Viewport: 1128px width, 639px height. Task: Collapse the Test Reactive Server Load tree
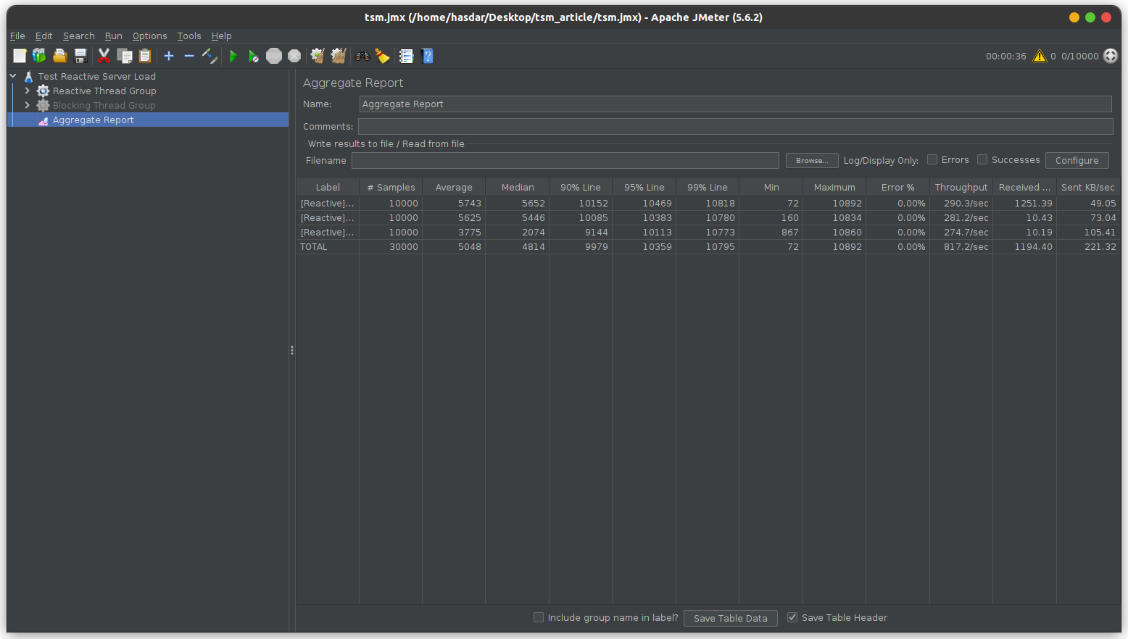coord(13,76)
